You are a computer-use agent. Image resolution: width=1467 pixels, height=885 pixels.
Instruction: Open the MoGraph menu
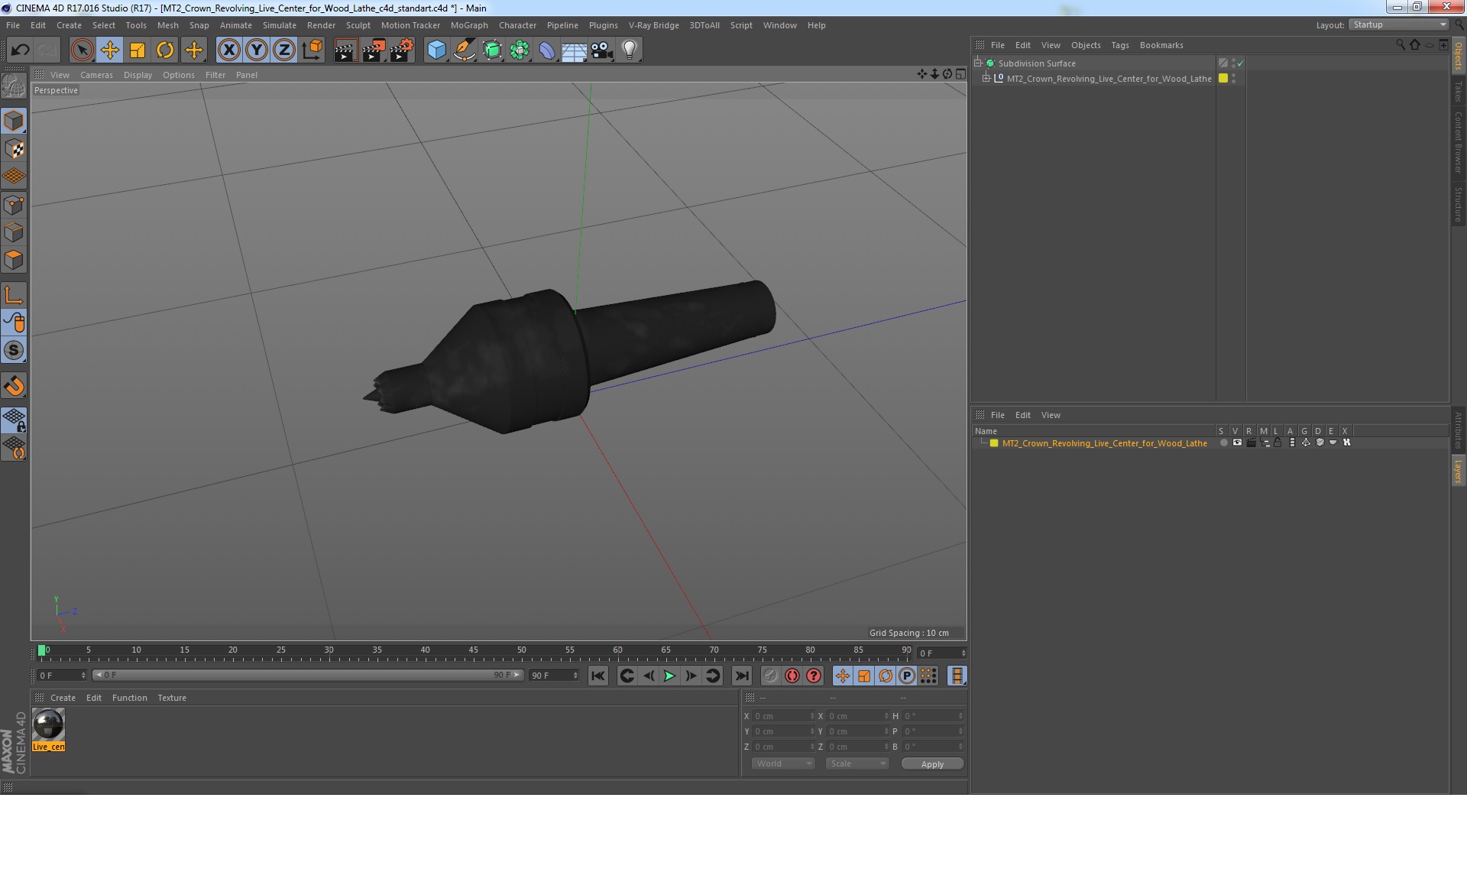(468, 25)
